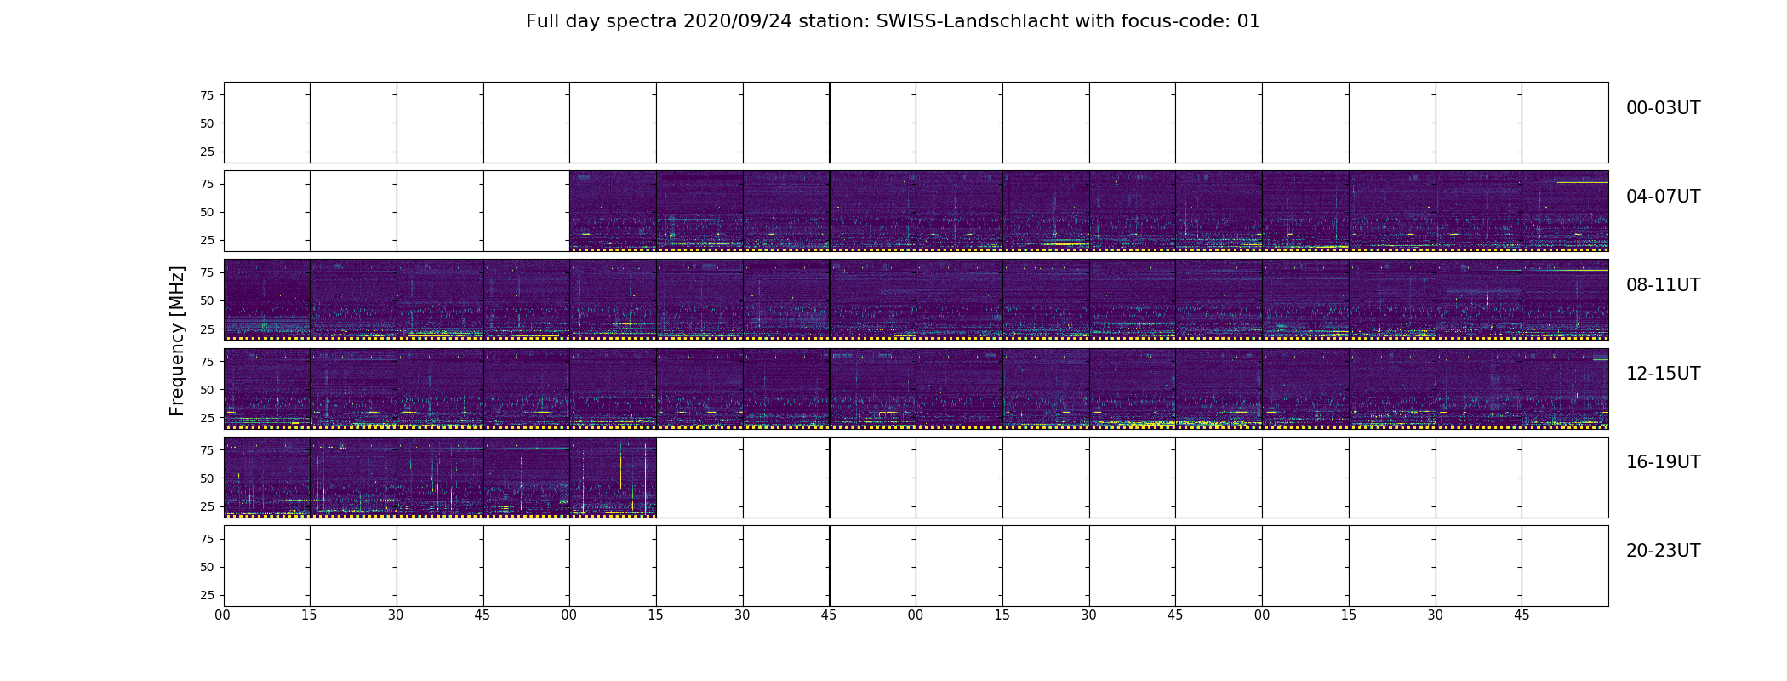Click the 04-07UT row label
Viewport: 1787px width, 681px height.
point(1663,197)
